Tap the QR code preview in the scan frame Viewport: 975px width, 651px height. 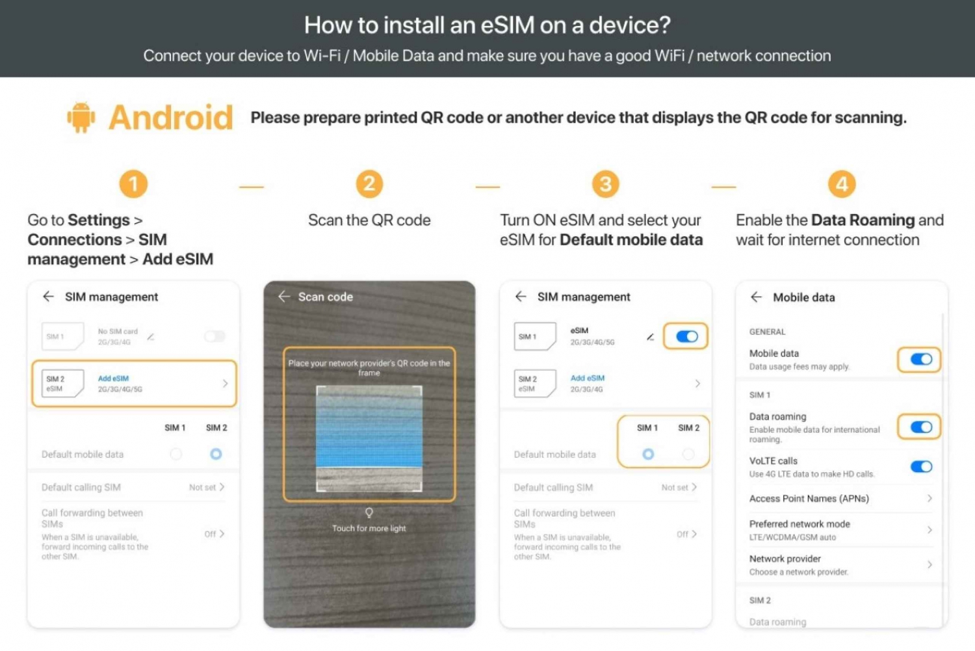click(369, 439)
